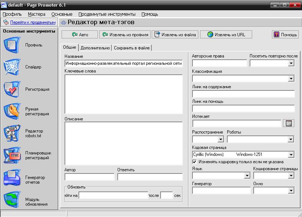This screenshot has height=217, width=302.
Task: Open the Регистрация tool icon
Action: [x=12, y=89]
